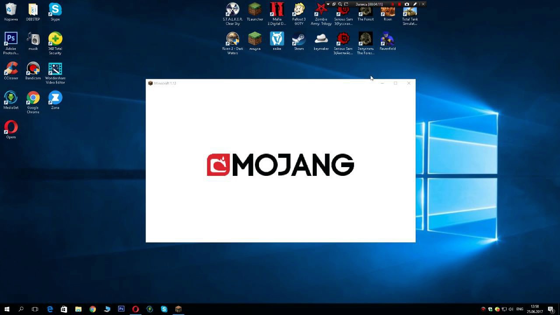Screen dimensions: 560x315
Task: Open the DEBSTEP folder icon
Action: 33,11
